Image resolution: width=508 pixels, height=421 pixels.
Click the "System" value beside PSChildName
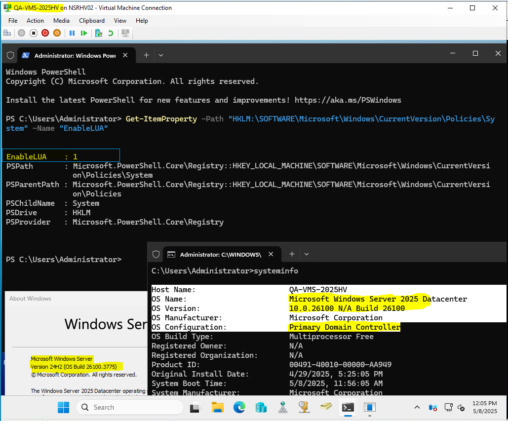(86, 203)
